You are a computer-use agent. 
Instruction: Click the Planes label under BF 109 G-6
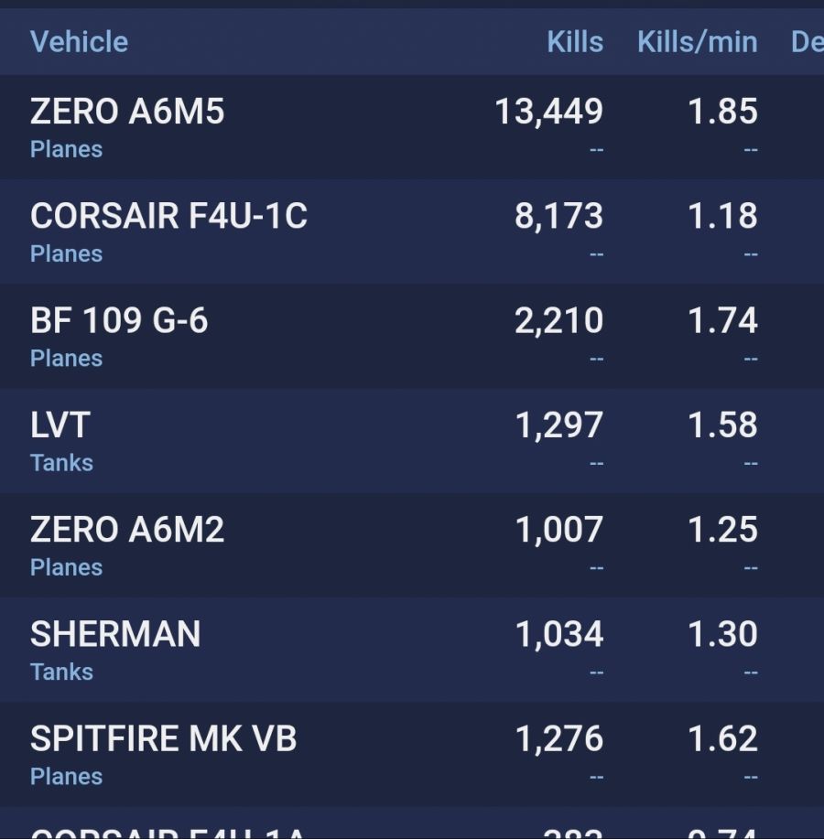66,358
